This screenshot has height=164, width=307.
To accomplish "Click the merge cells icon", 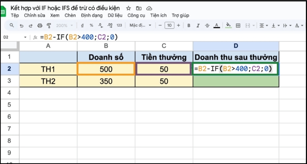I will point(248,25).
